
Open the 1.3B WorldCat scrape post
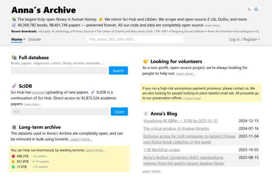pyautogui.click(x=161, y=150)
